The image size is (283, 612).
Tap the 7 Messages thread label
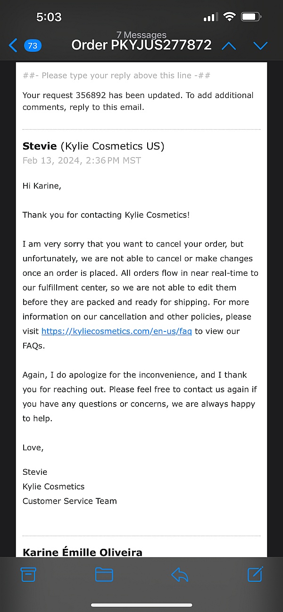pyautogui.click(x=141, y=35)
